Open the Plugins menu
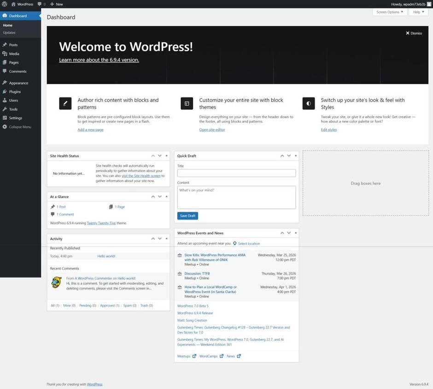 (x=20, y=92)
